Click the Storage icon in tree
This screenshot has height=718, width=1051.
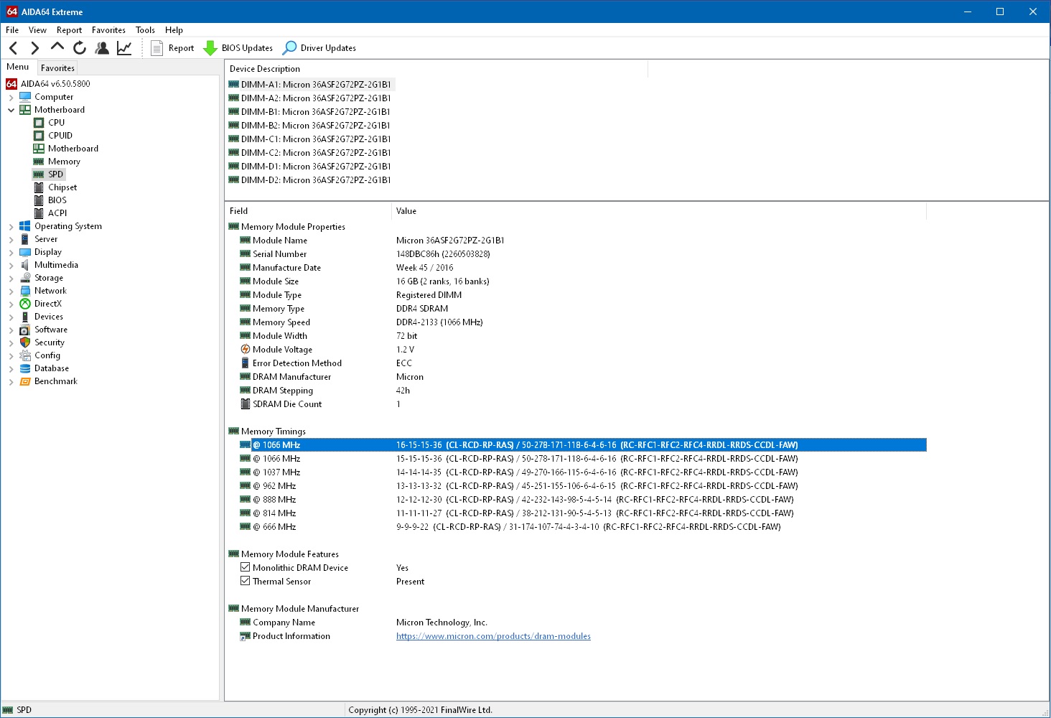coord(25,278)
